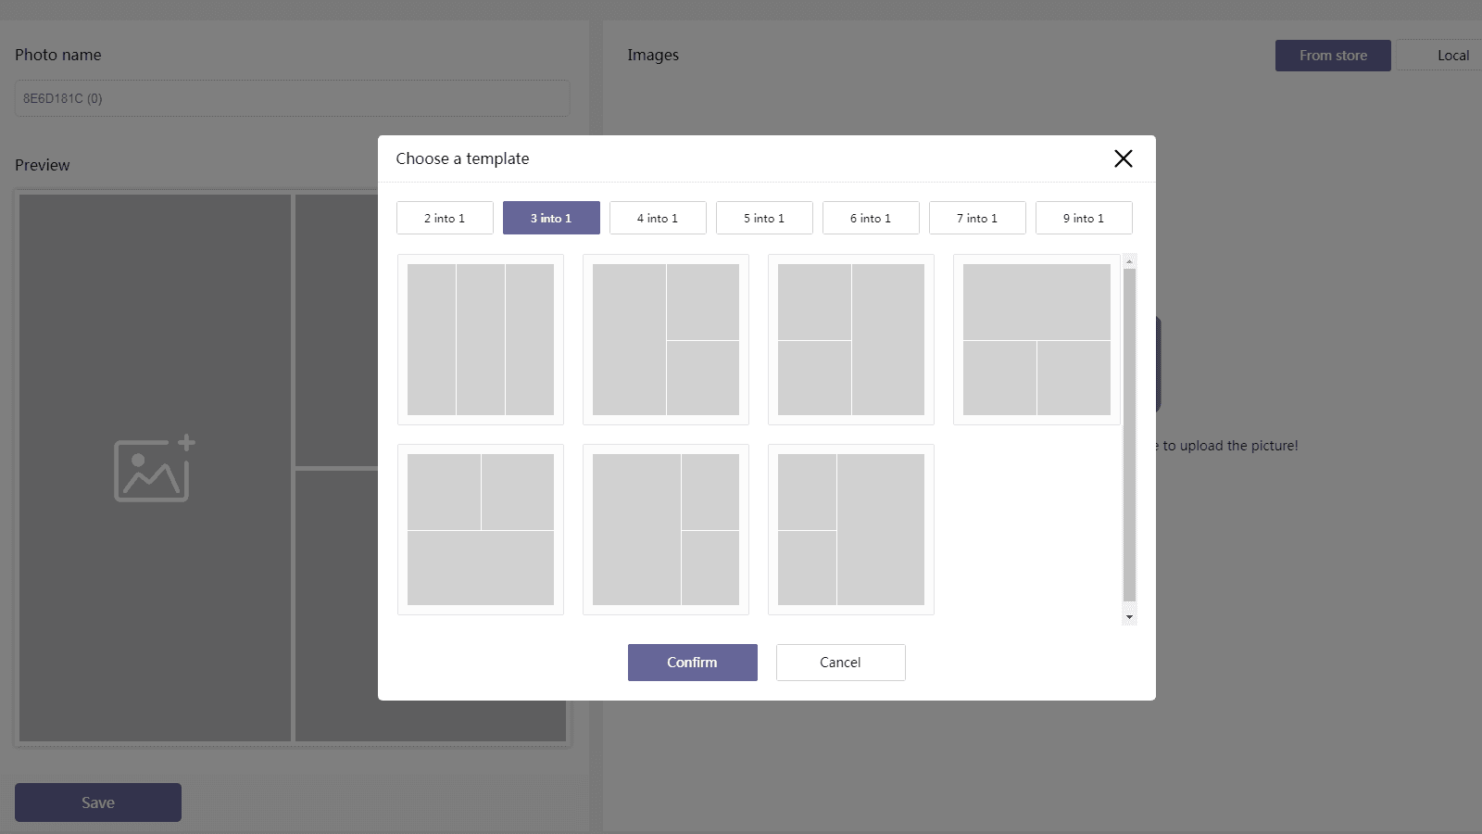1482x834 pixels.
Task: Select the top banner with two bottom cells layout
Action: pyautogui.click(x=1036, y=339)
